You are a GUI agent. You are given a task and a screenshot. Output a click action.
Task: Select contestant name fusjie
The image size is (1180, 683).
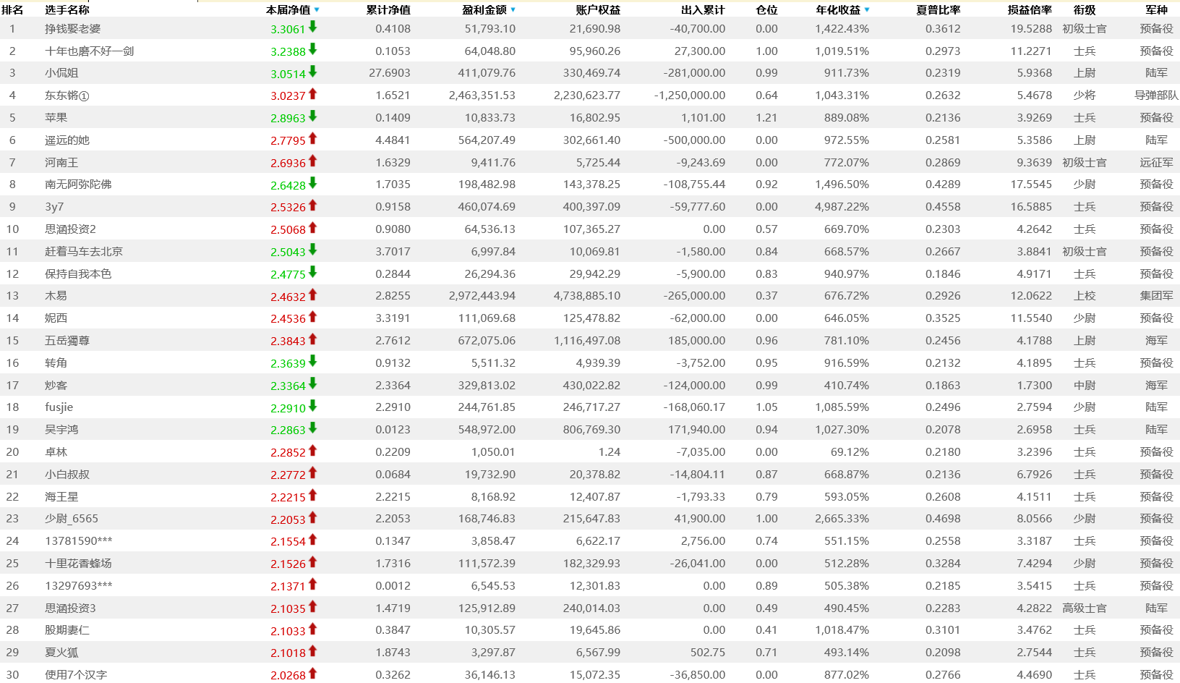(x=59, y=407)
